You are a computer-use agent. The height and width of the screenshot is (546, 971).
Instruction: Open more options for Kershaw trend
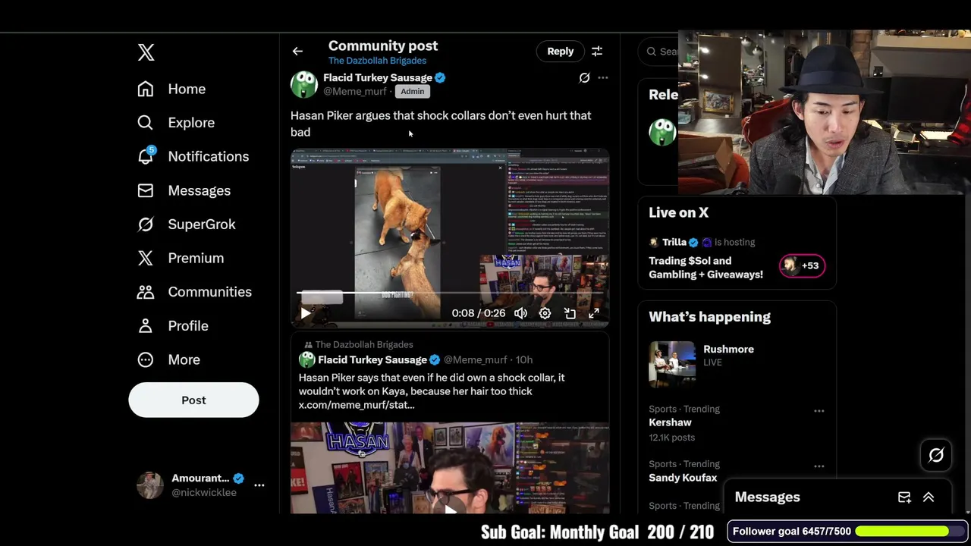(819, 411)
